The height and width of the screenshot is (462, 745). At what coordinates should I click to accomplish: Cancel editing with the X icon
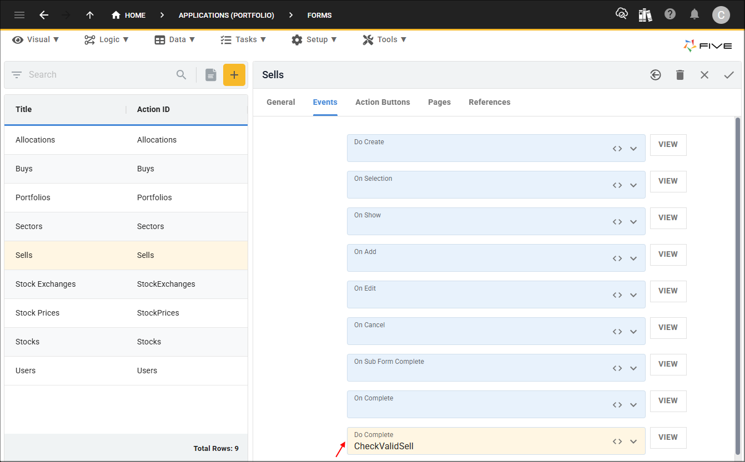tap(704, 75)
